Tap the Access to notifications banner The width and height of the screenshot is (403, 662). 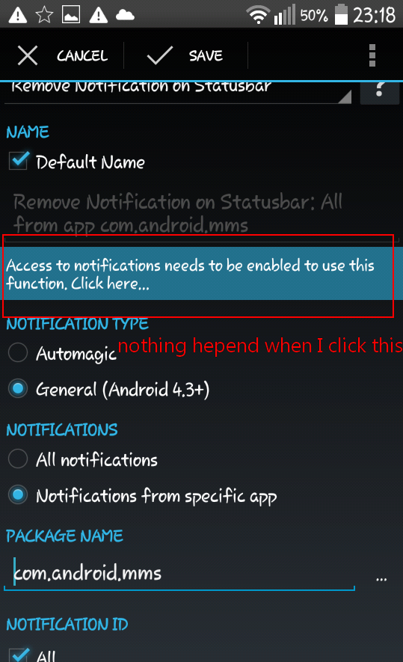coord(201,274)
